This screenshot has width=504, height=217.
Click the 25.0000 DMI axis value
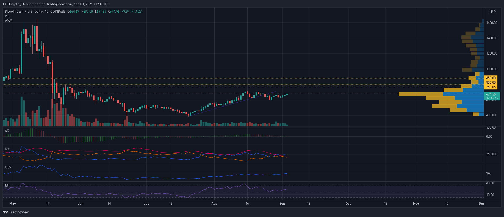492,154
